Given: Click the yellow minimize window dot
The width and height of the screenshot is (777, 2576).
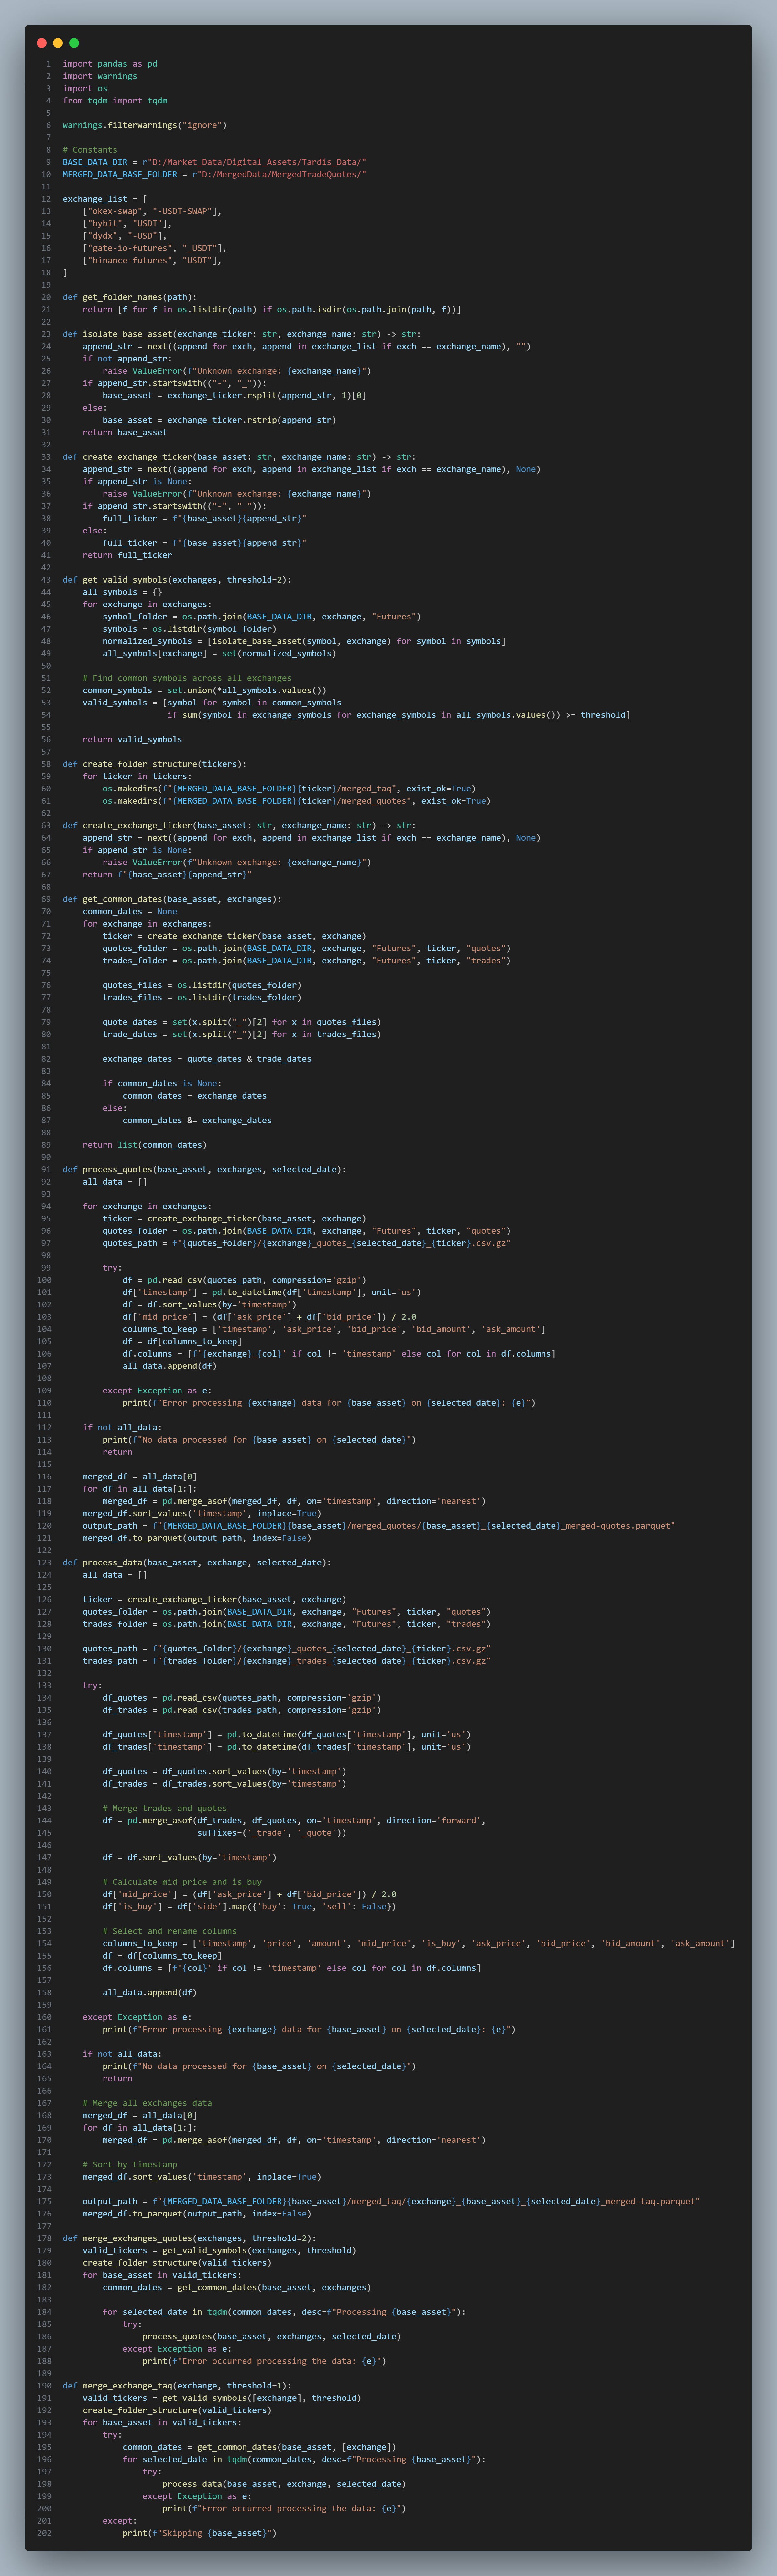Looking at the screenshot, I should (x=58, y=43).
